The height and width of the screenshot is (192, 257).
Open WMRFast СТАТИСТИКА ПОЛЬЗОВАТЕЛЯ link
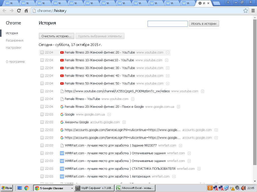[x=120, y=169]
